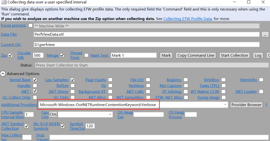Minimize the collection dialog window
The width and height of the screenshot is (270, 141).
234,2
